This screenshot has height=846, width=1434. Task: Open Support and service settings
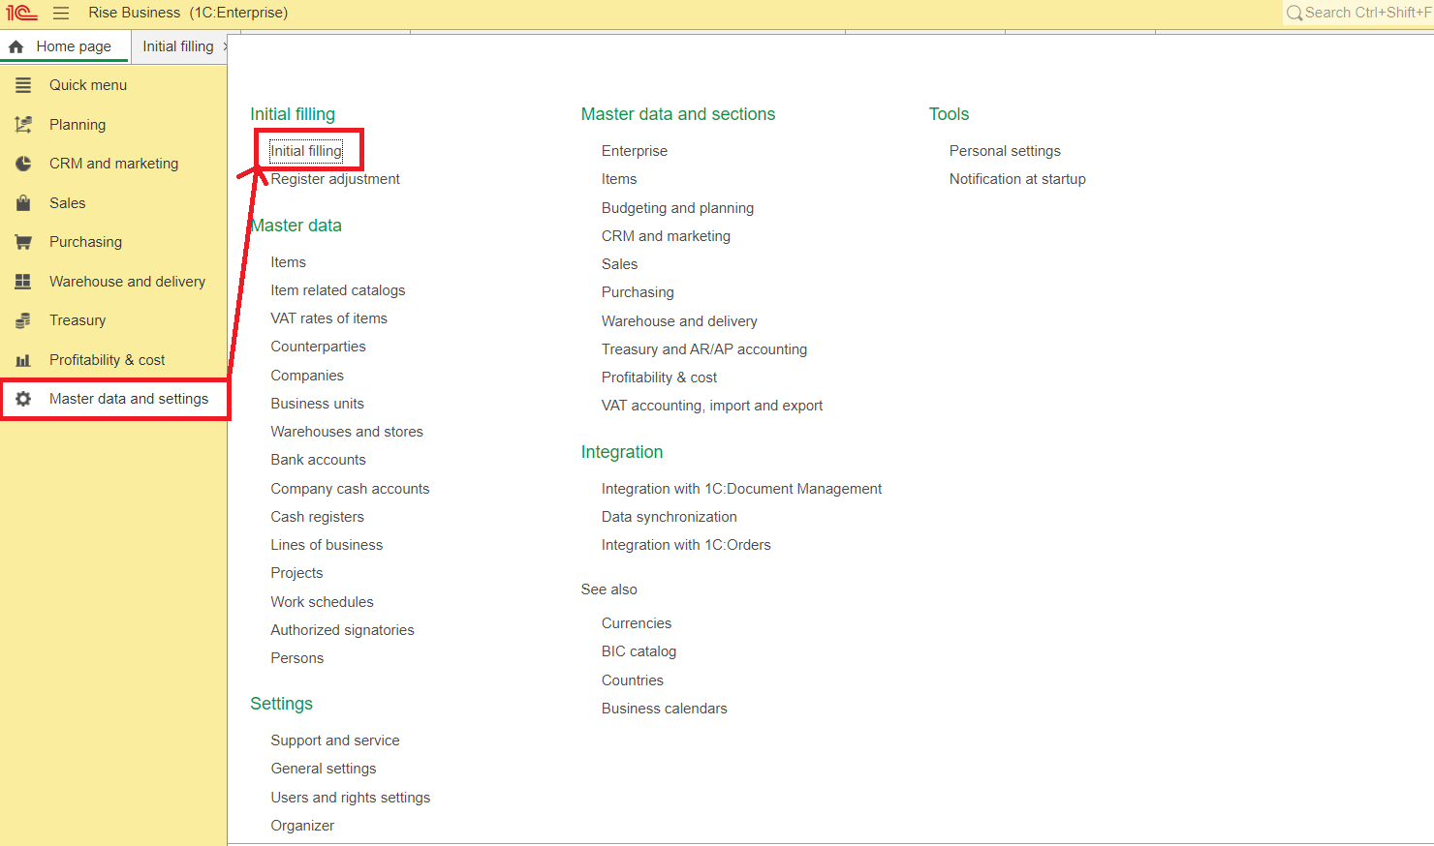click(335, 740)
